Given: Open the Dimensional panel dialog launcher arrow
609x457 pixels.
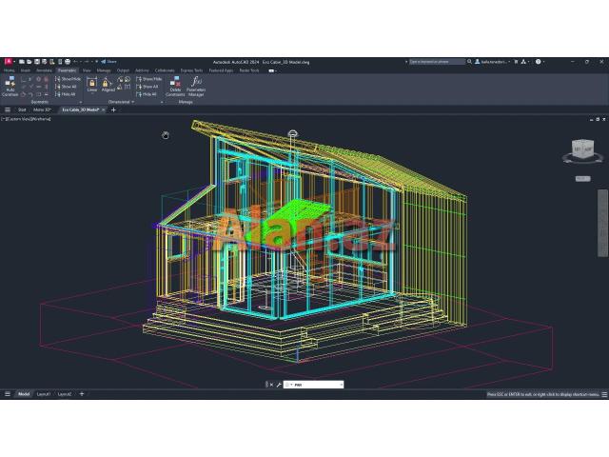Looking at the screenshot, I should click(162, 102).
